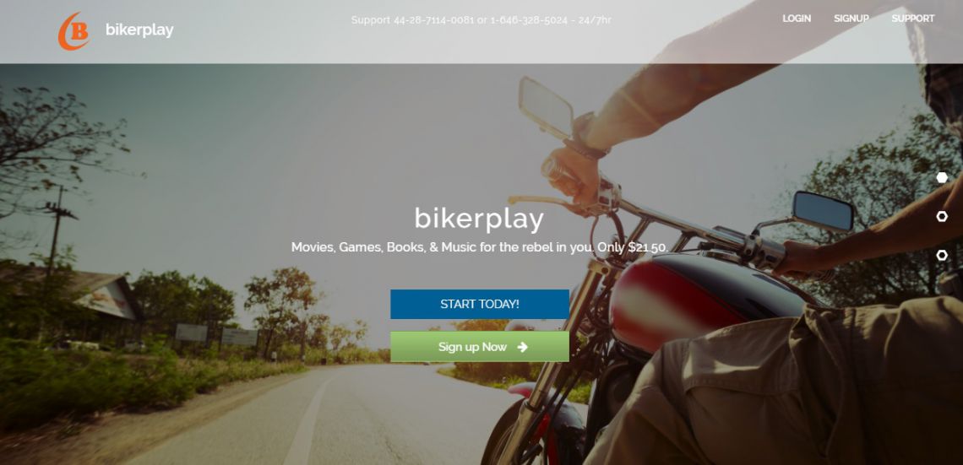Select the filled hexagon slide indicator
The image size is (963, 465).
tap(942, 178)
